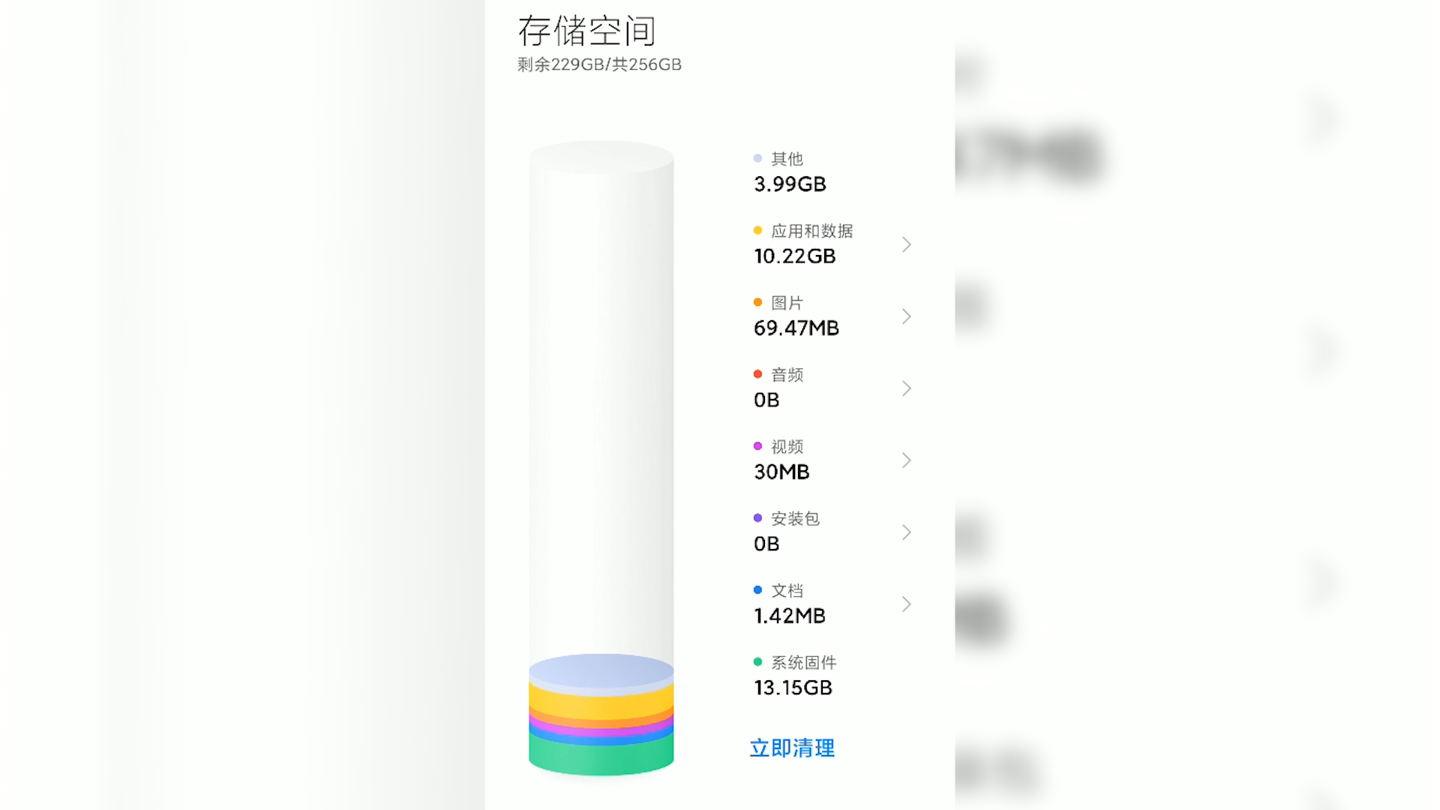Click the red dot beside 音频
The height and width of the screenshot is (810, 1440).
(757, 374)
